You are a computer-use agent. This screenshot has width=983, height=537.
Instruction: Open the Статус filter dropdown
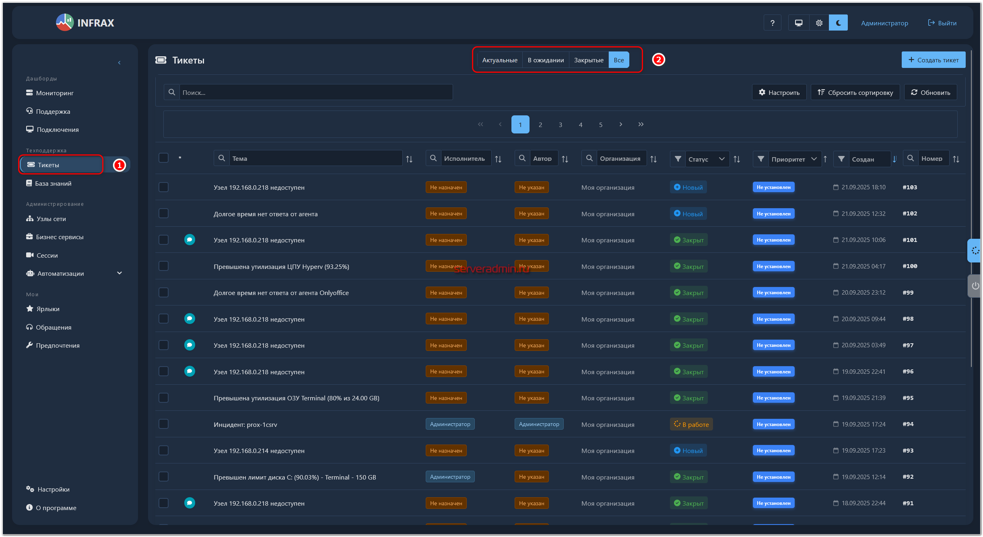pos(707,159)
